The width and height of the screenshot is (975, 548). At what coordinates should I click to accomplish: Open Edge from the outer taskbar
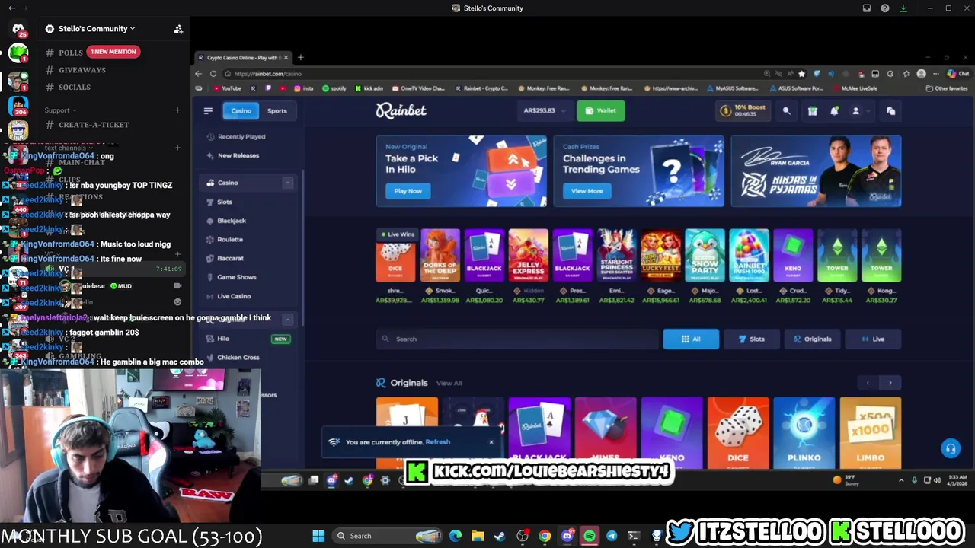click(456, 536)
